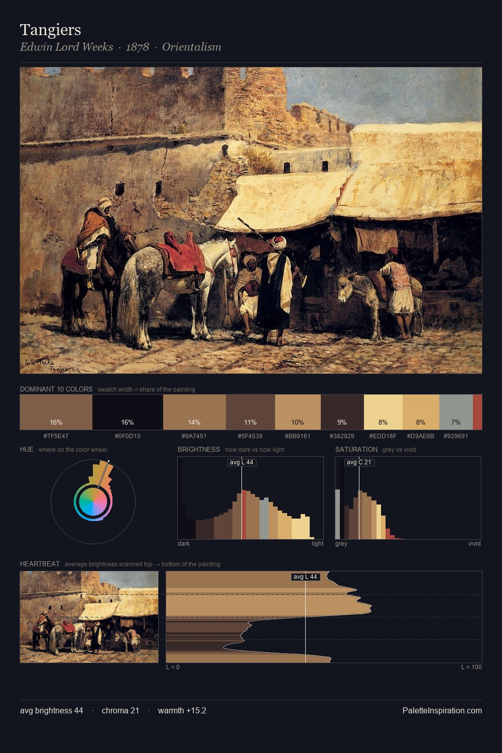Image resolution: width=502 pixels, height=753 pixels.
Task: Click the year '1878'
Action: coord(137,47)
